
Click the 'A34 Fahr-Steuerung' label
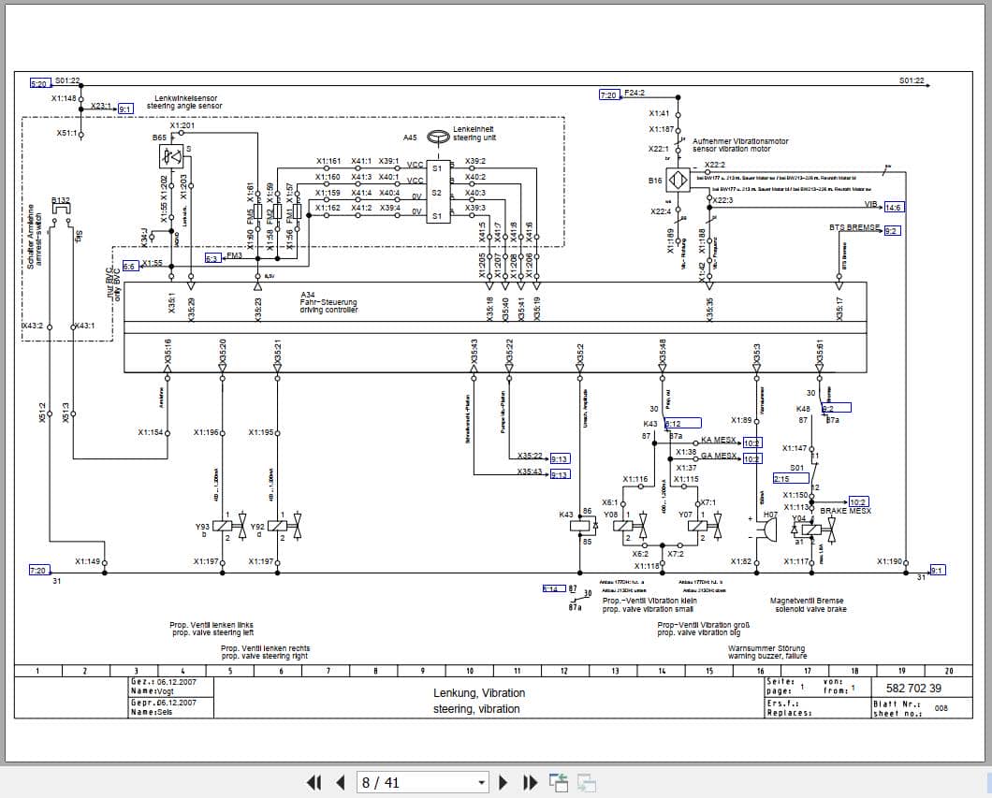(x=328, y=302)
